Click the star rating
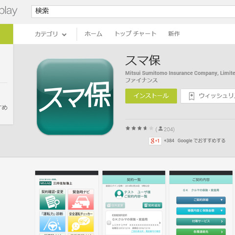Viewport: 235px width, 235px height. 140,128
